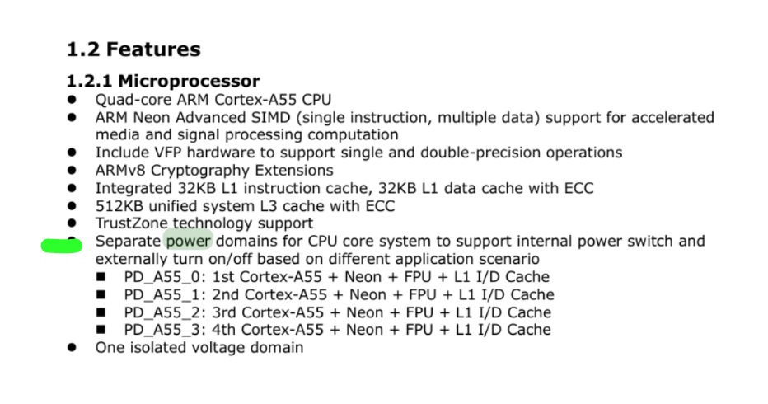
Task: Click the "1.2 Features" heading
Action: 133,49
